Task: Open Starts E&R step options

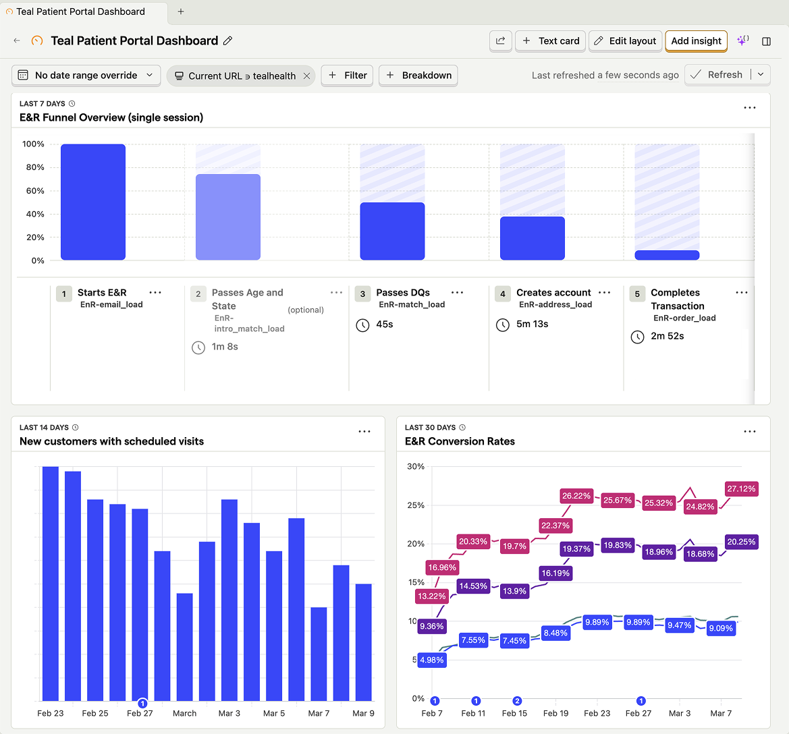Action: 155,292
